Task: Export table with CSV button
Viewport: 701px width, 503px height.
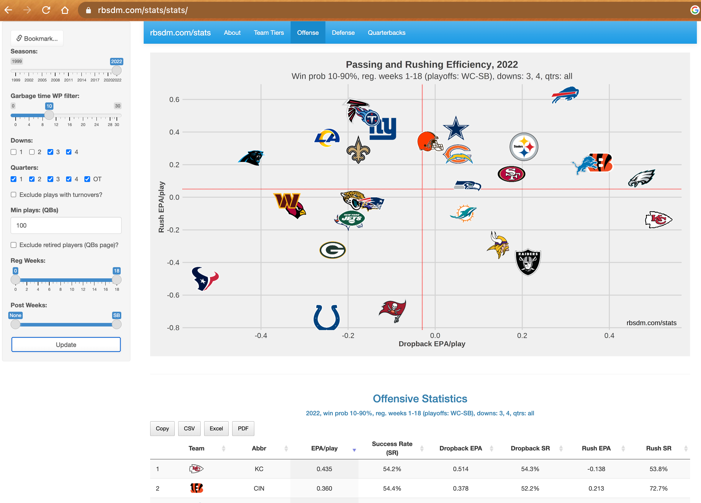Action: click(189, 428)
